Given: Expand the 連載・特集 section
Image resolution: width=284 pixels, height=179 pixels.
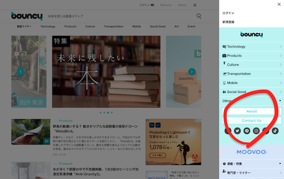Looking at the screenshot, I should pyautogui.click(x=280, y=164).
